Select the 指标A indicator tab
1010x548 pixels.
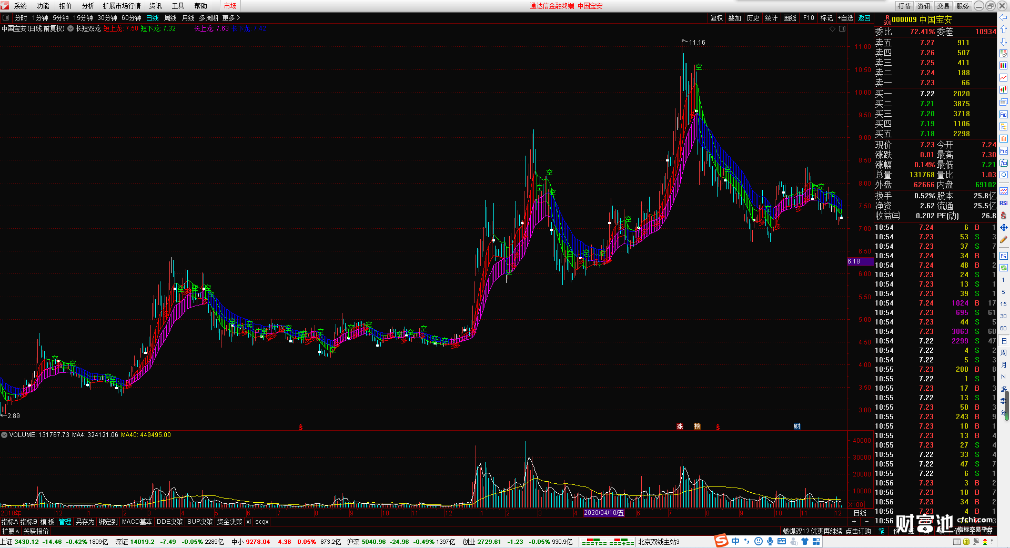(9, 522)
